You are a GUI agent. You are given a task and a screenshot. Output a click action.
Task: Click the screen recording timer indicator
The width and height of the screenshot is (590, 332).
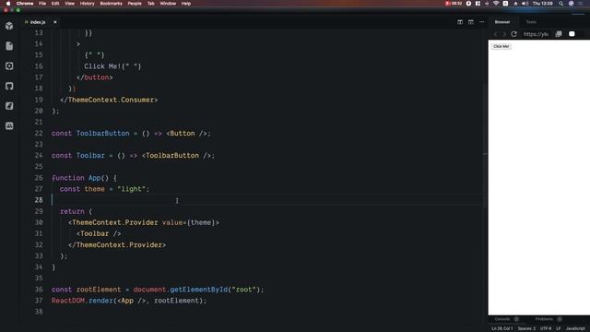(454, 4)
